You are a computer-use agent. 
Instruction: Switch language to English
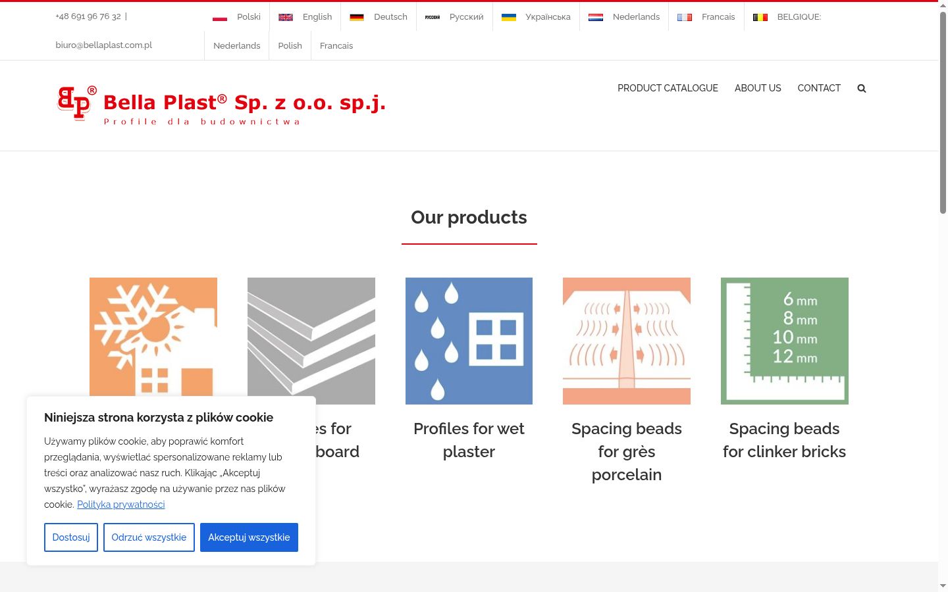(x=317, y=17)
